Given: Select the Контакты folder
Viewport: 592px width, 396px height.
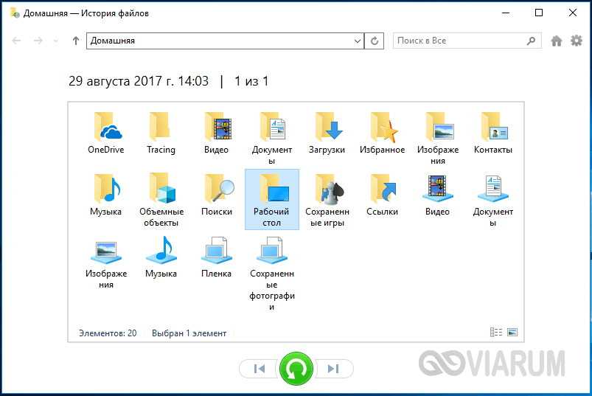Looking at the screenshot, I should [492, 133].
